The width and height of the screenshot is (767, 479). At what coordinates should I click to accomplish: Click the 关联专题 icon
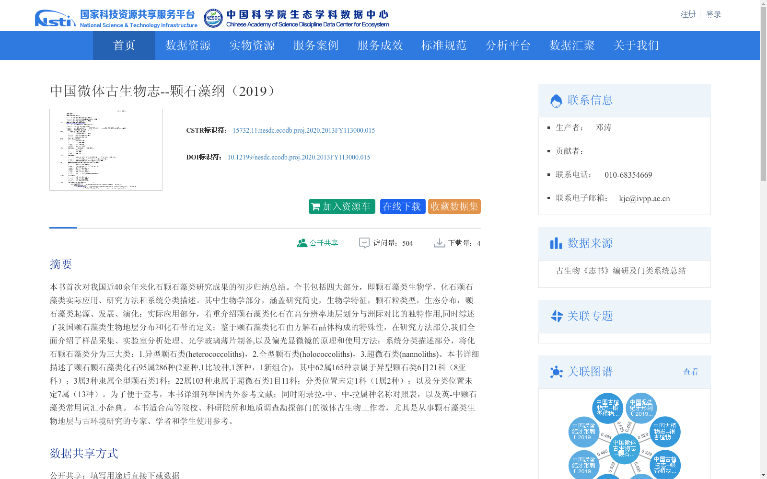[557, 316]
